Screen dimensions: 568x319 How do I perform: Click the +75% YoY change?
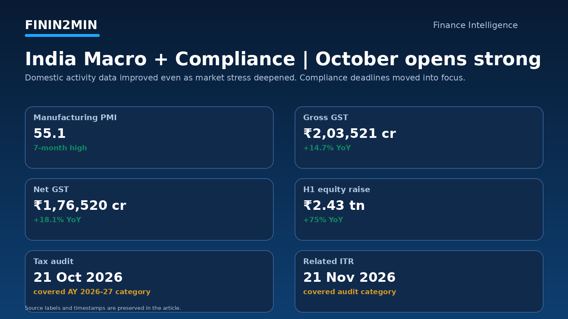pyautogui.click(x=323, y=220)
